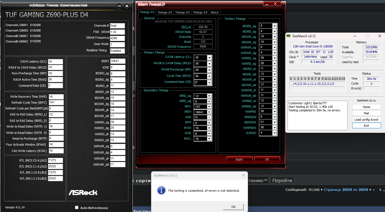The image size is (385, 212).
Task: Open the Command Rate (CR) dropdown
Action: coord(209,82)
